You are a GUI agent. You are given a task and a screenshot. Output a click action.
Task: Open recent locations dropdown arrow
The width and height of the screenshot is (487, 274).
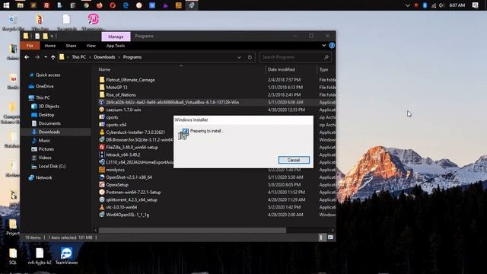(x=46, y=57)
